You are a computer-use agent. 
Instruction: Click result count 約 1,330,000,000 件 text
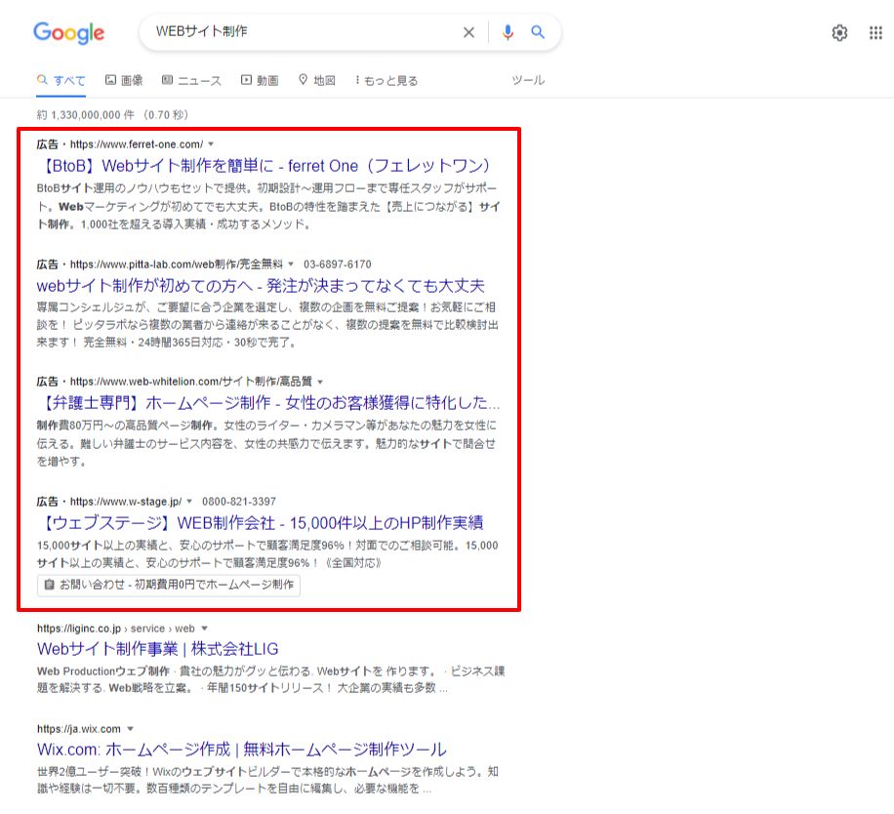[x=86, y=115]
